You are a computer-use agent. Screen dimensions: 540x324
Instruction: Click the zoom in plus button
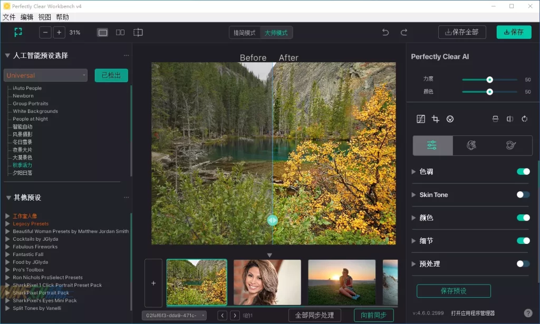[x=59, y=33]
